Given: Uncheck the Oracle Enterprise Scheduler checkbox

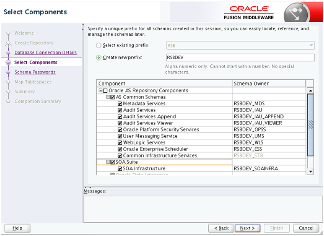Looking at the screenshot, I should 120,149.
